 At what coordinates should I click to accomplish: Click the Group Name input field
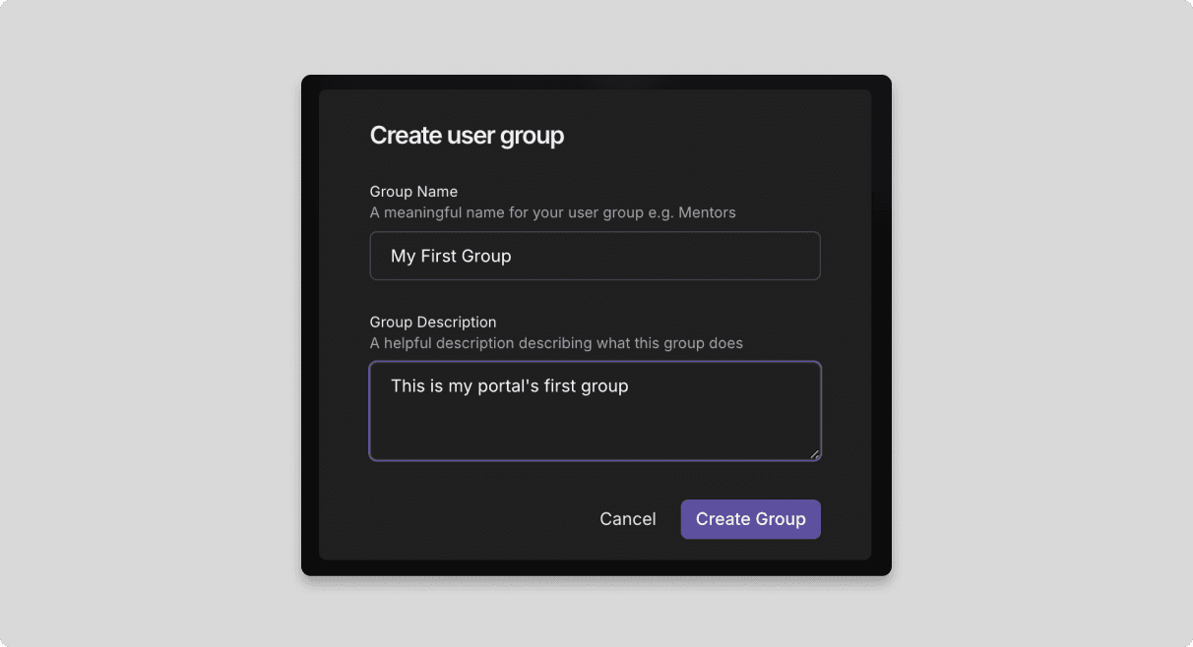tap(595, 256)
